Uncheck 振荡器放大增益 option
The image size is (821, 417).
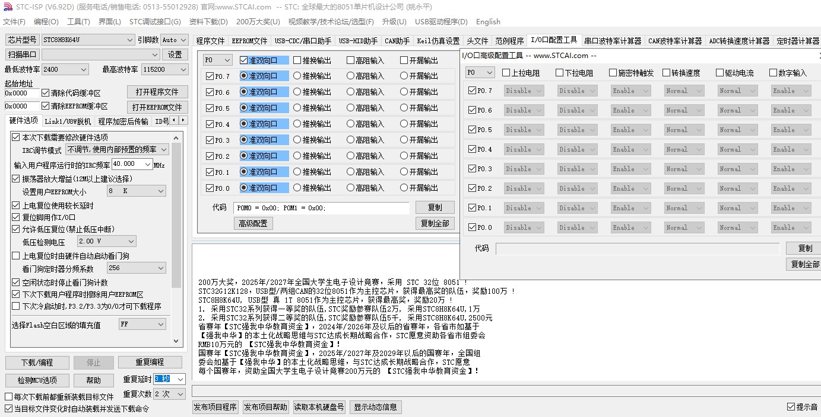(x=72, y=178)
